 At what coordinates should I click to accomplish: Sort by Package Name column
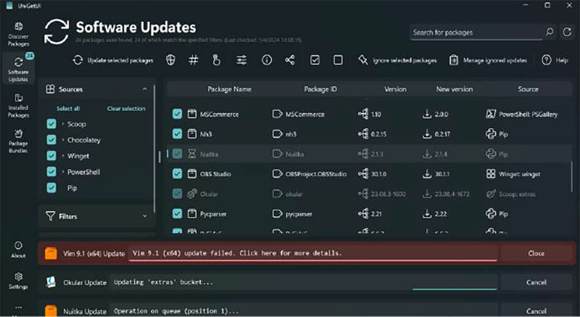point(229,89)
